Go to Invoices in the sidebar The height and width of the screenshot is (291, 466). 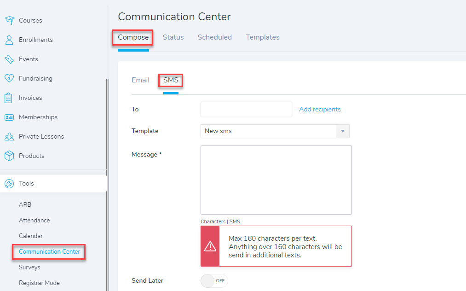click(30, 98)
